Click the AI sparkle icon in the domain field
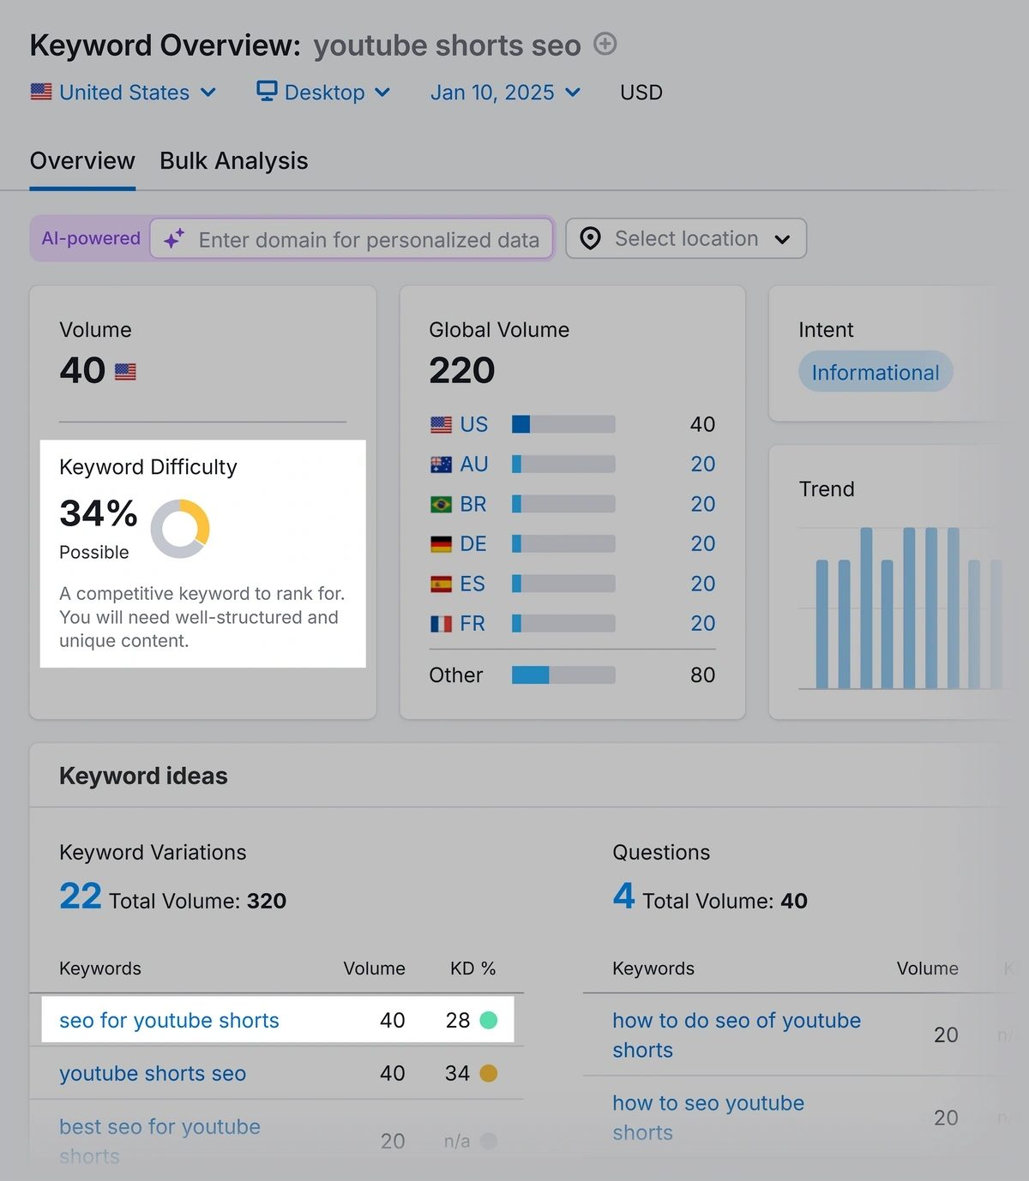Viewport: 1029px width, 1181px height. click(174, 239)
